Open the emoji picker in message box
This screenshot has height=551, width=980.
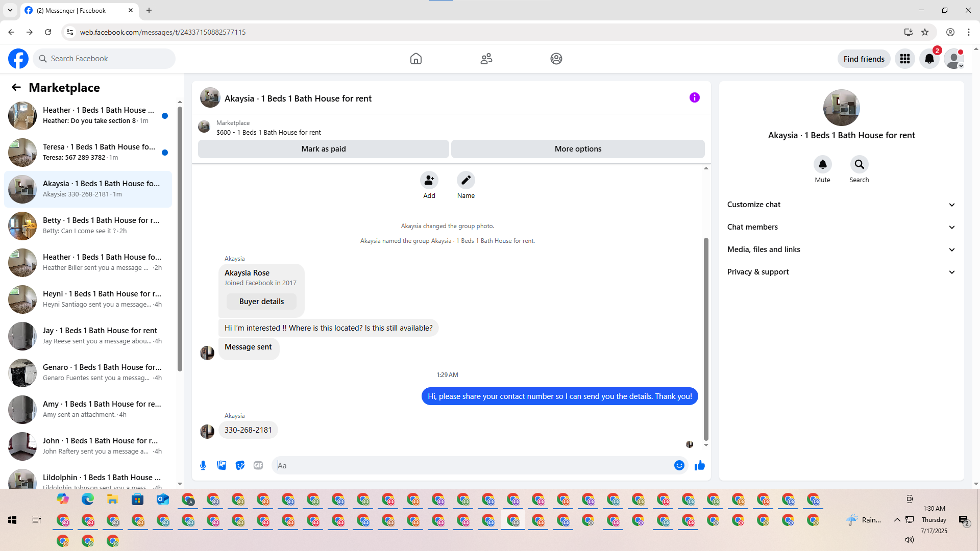coord(679,465)
